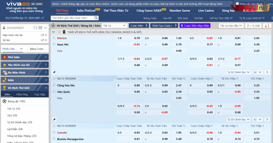Star the World Cup 2026 league header
273x143 pixels.
[x=59, y=32]
